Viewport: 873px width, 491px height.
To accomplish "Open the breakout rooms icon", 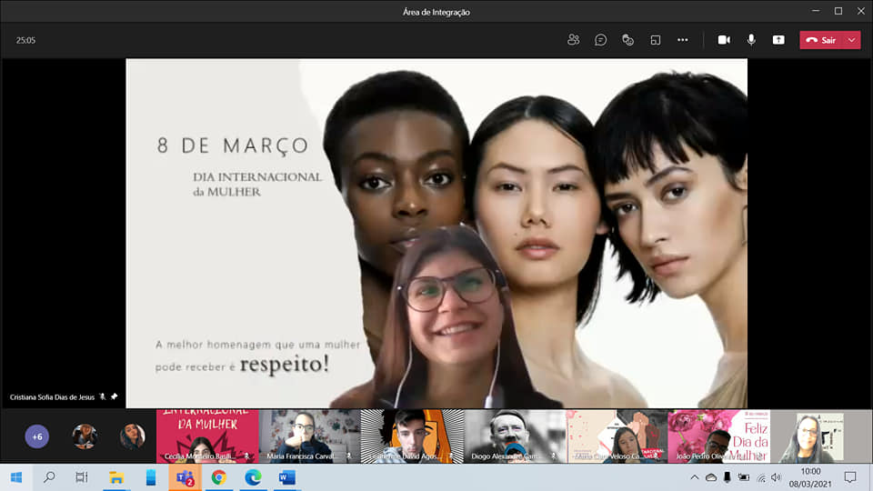I will [655, 40].
